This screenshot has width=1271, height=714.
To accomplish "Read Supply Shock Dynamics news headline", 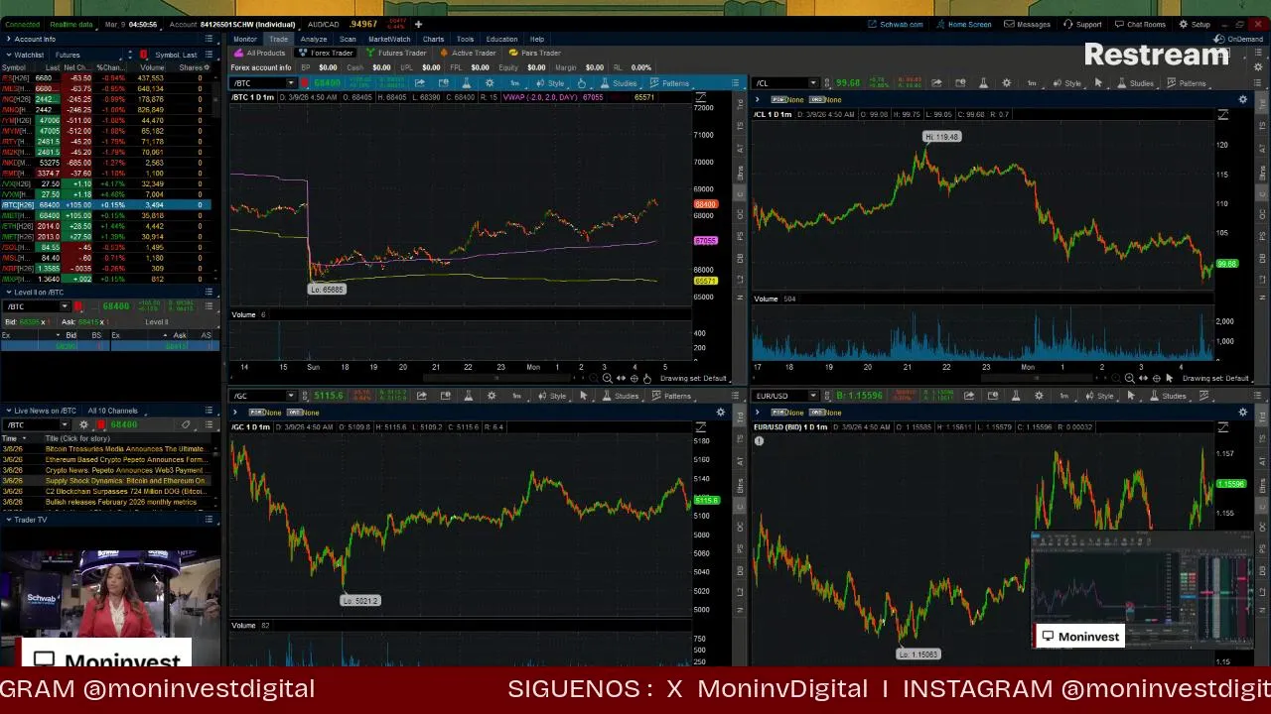I will 125,481.
